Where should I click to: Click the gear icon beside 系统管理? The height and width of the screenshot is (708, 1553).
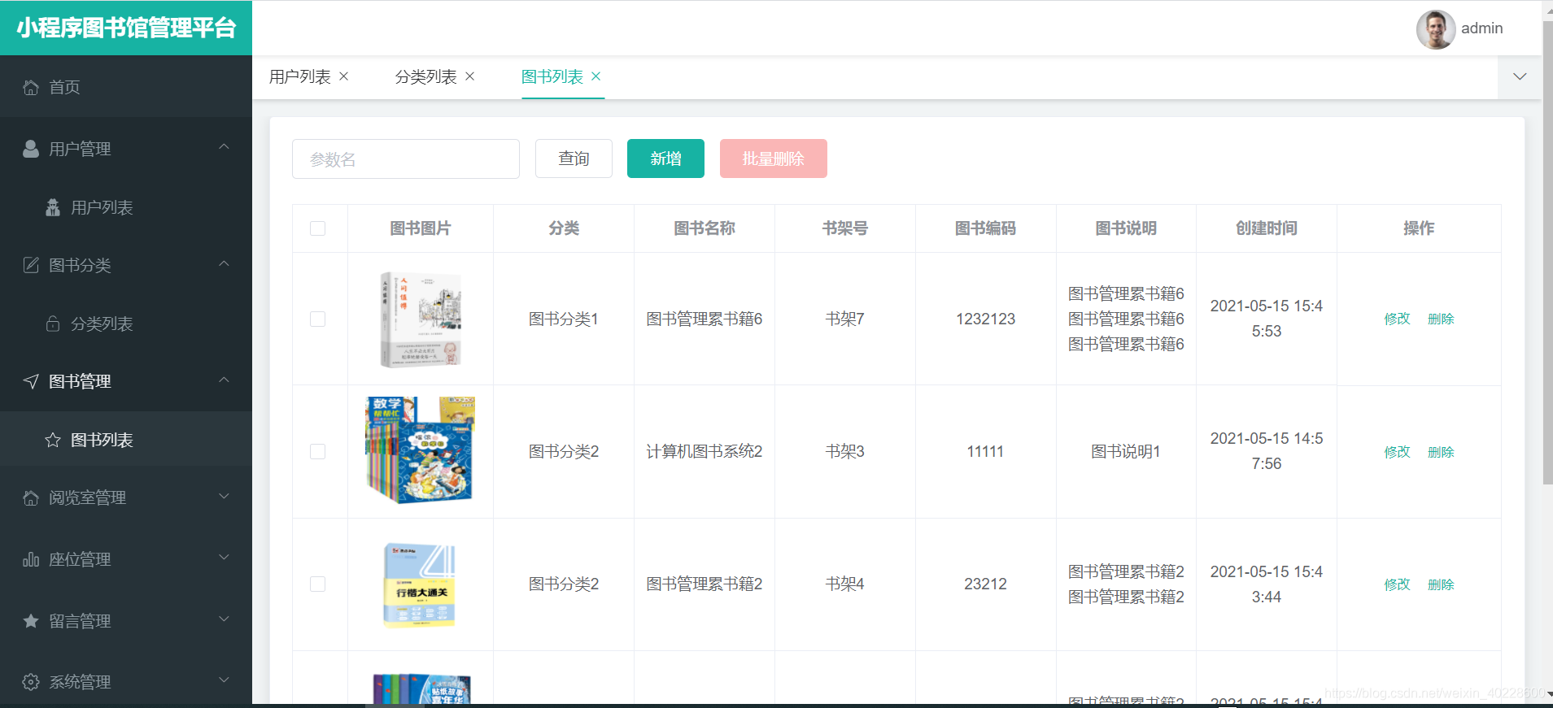point(31,682)
